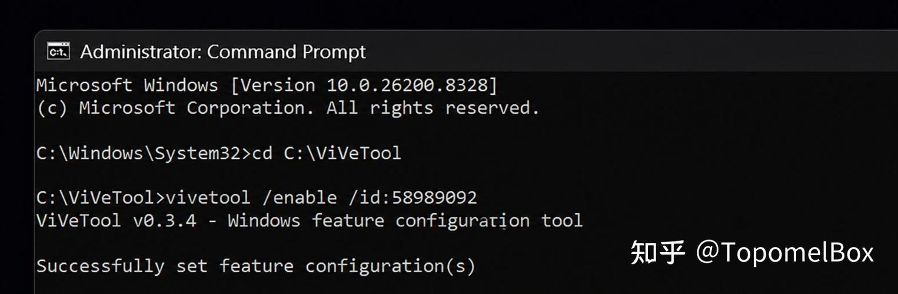Click the Microsoft Windows version line
898x294 pixels.
(x=267, y=86)
